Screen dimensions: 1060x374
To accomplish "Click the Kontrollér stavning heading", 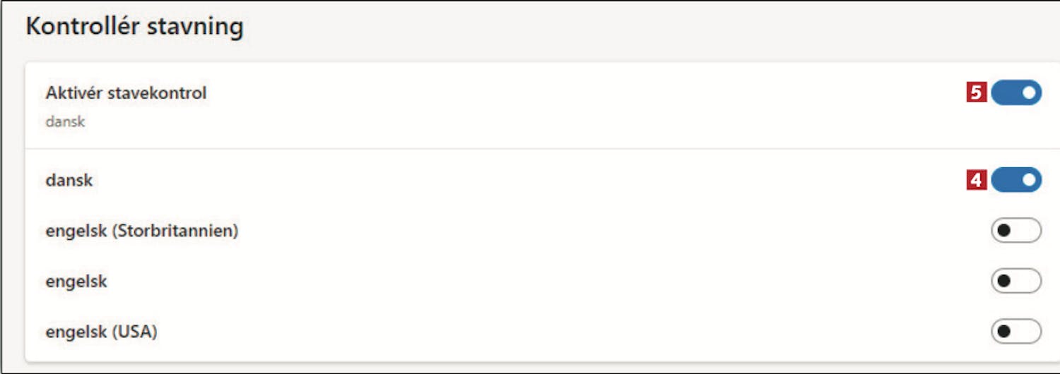I will 134,27.
